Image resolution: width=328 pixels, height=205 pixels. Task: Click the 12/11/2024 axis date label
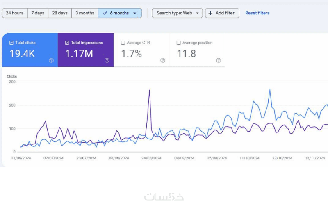(315, 158)
